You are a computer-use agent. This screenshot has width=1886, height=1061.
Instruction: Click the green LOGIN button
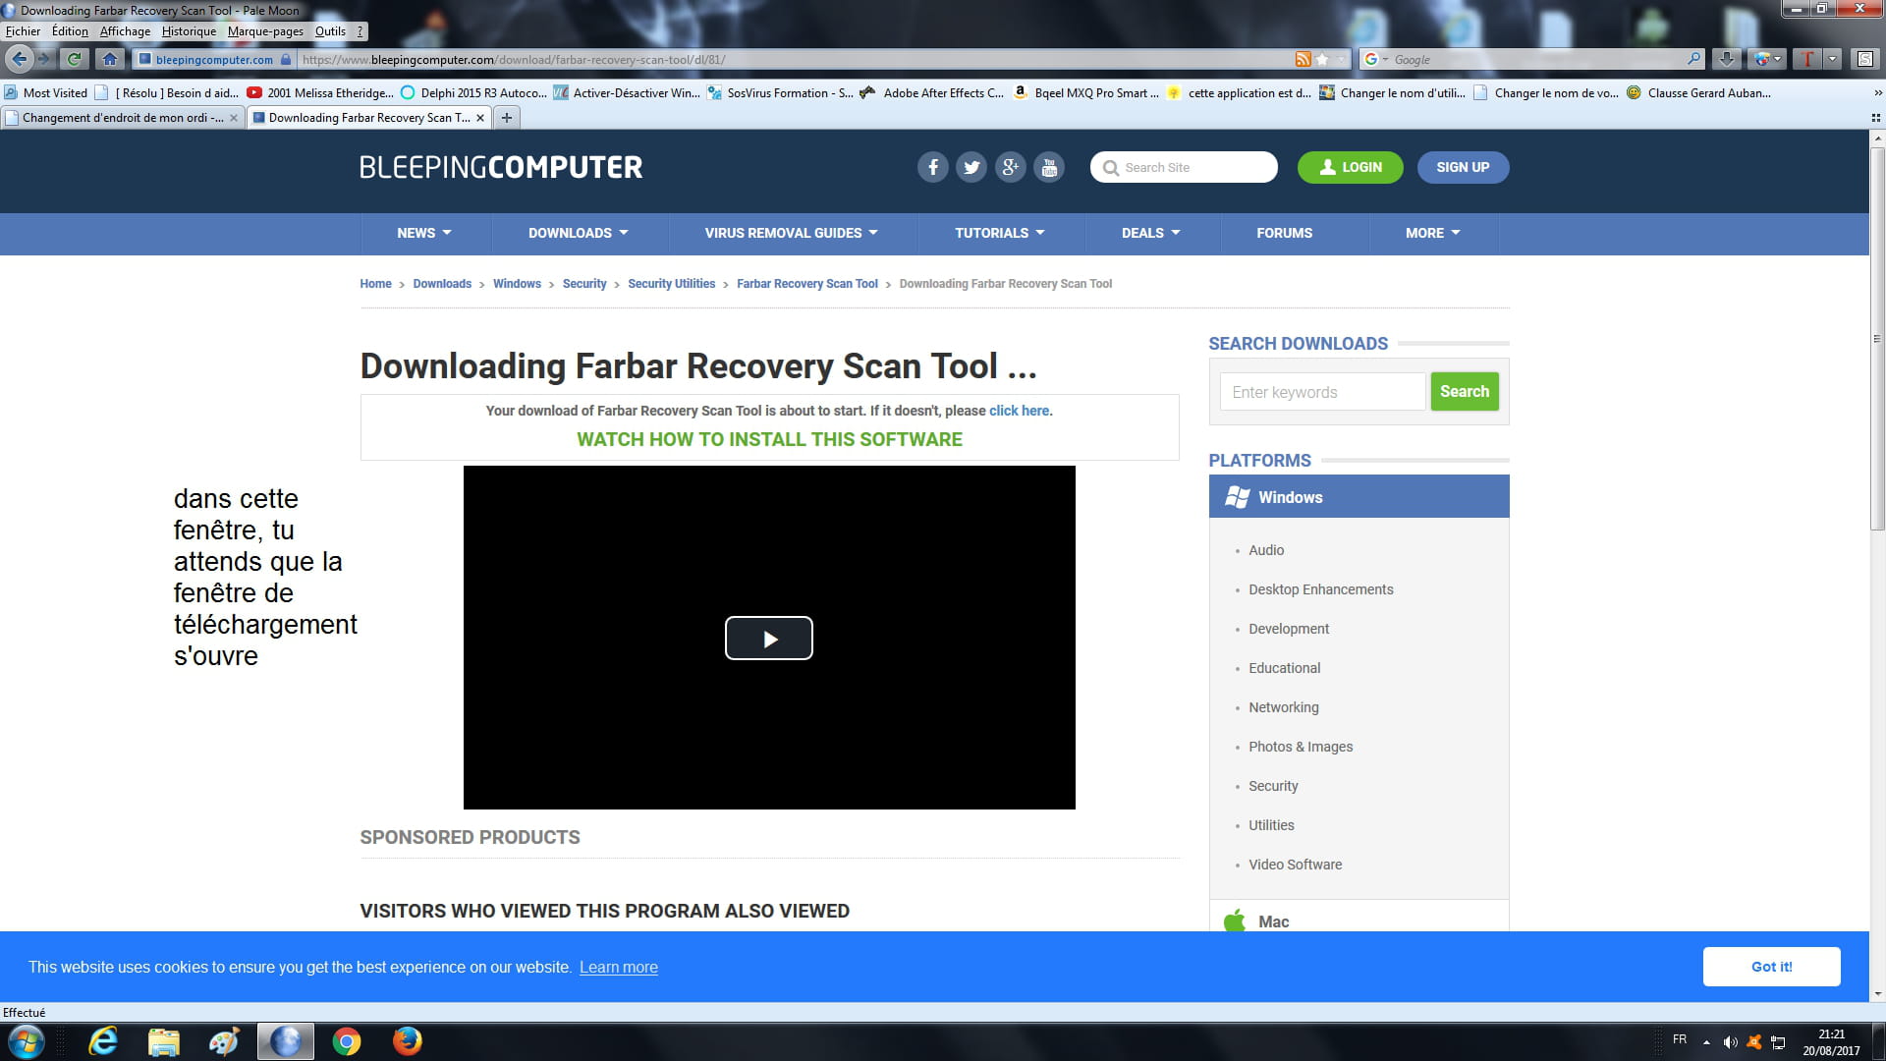tap(1350, 167)
